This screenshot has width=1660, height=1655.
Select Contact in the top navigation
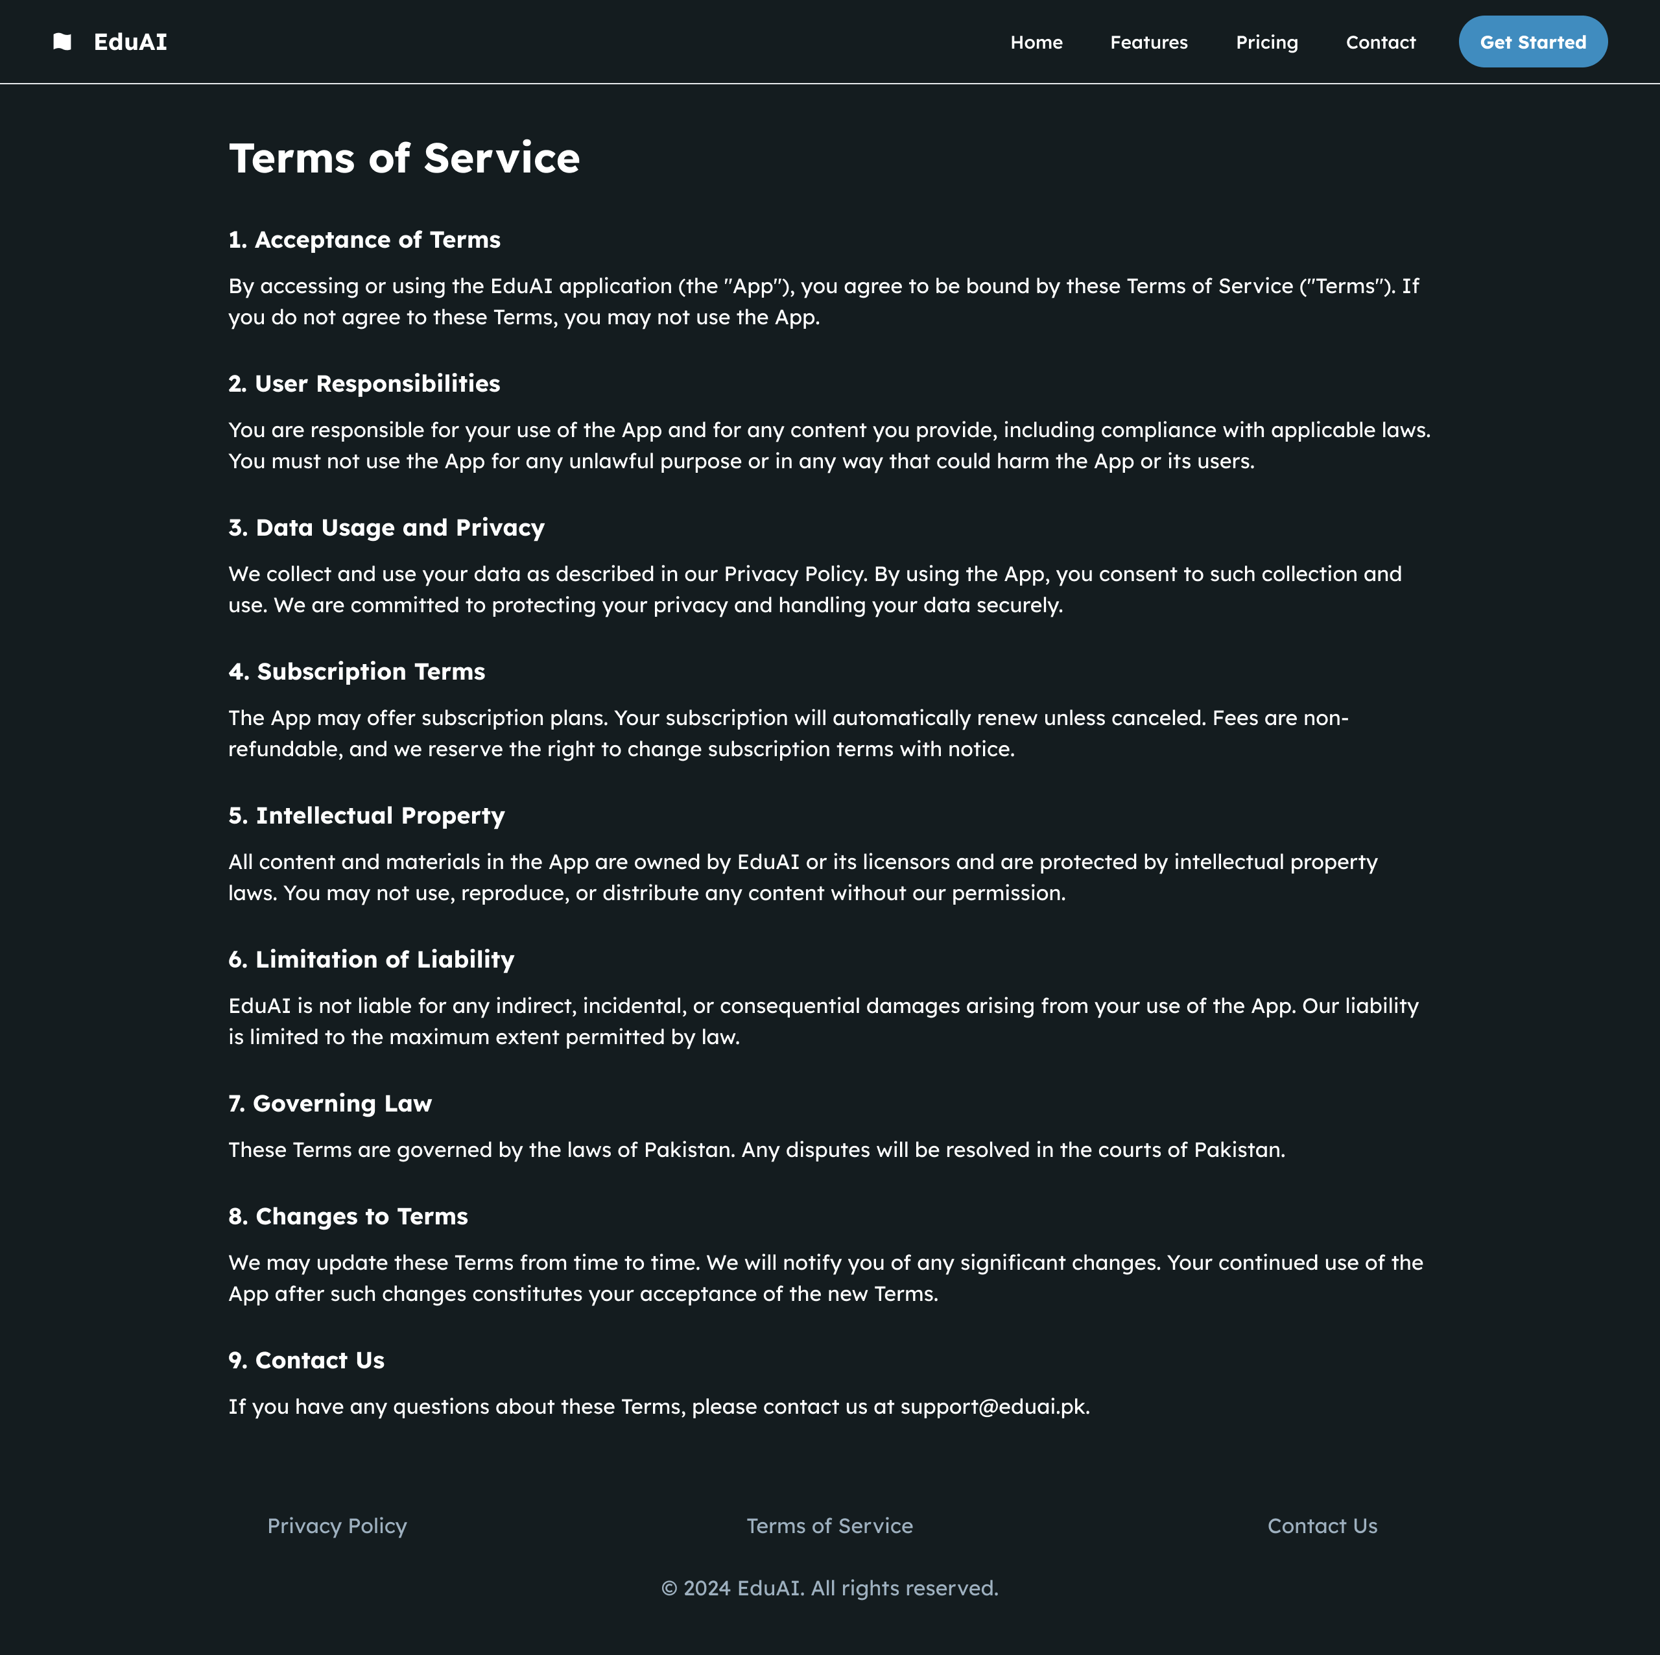(x=1380, y=42)
